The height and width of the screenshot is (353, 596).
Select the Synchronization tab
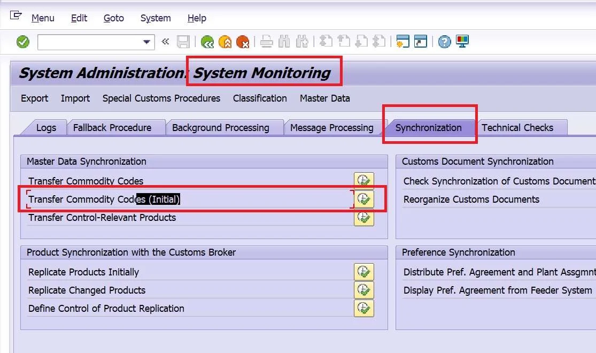[x=428, y=127]
